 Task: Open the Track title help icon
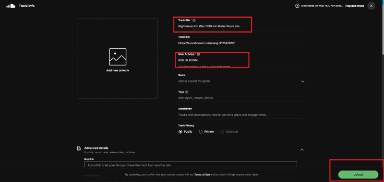(x=194, y=20)
